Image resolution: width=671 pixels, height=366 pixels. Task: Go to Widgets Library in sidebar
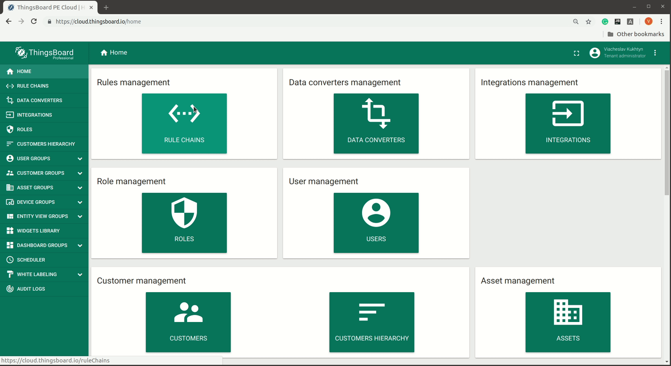(x=38, y=231)
